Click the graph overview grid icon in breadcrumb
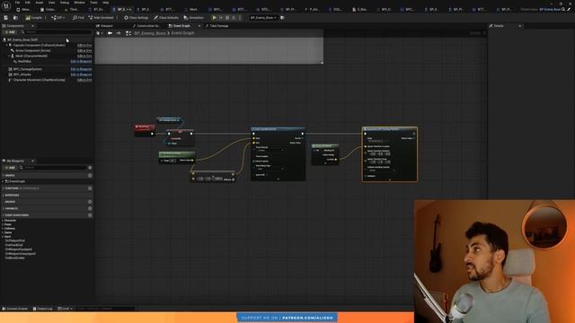 pos(128,33)
